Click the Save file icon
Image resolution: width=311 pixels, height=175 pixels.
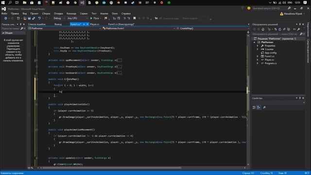click(29, 18)
